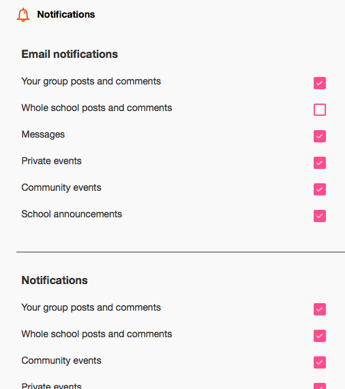Toggle the partially visible bottom Private events checkbox
Screen dimensions: 345x389
[320, 386]
